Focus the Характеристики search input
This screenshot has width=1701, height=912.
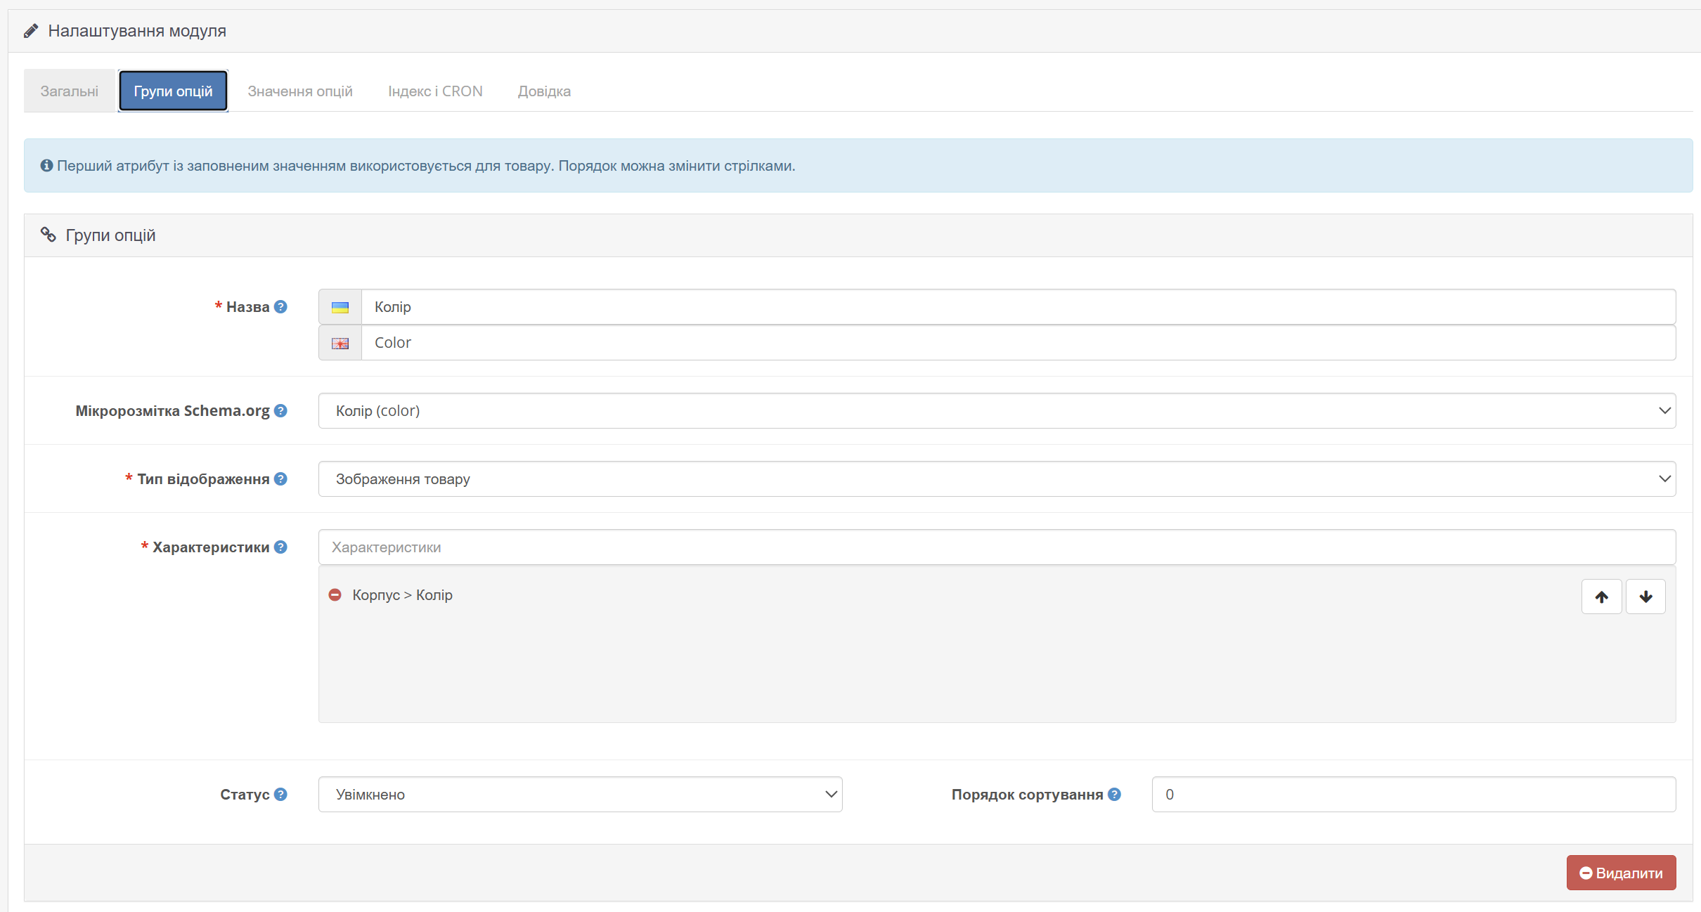coord(997,547)
